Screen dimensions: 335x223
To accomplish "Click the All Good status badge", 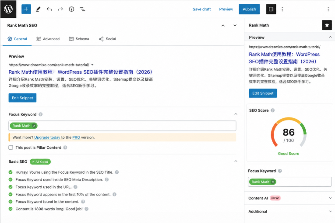I will [40, 161].
